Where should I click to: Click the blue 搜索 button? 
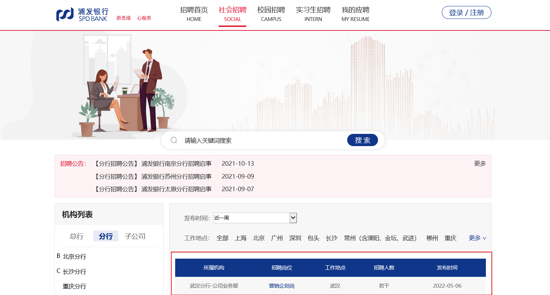[x=362, y=140]
